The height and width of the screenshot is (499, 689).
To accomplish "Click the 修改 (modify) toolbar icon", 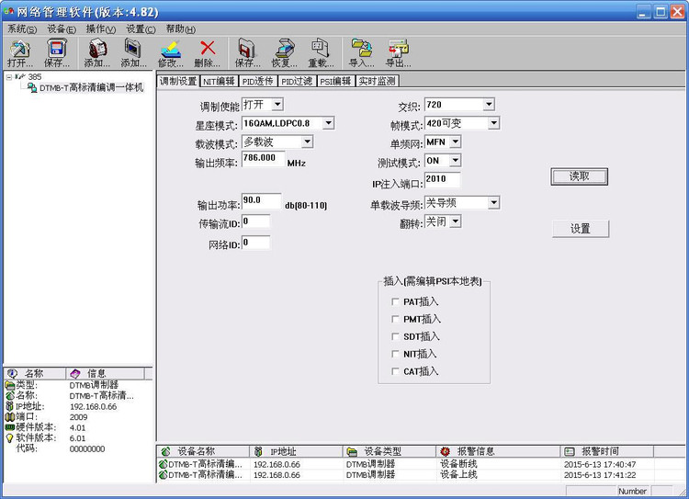I will point(171,52).
